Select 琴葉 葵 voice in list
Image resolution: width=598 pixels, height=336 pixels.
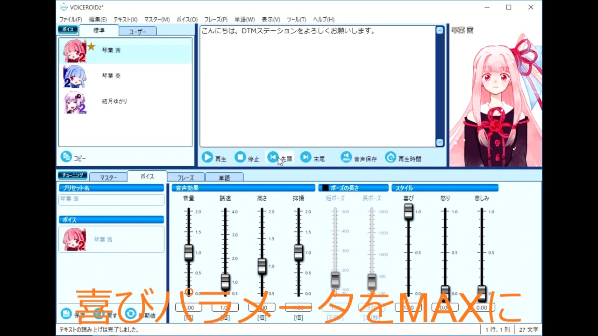click(x=125, y=76)
